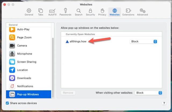This screenshot has width=172, height=112.
Task: Switch to the Security preferences tab
Action: 90,12
